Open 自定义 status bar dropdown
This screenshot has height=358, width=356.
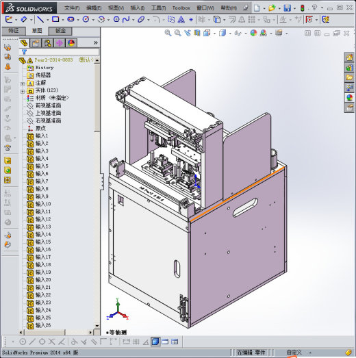[310, 353]
